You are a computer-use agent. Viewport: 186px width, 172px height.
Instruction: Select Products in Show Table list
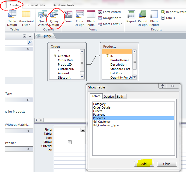coord(134,118)
